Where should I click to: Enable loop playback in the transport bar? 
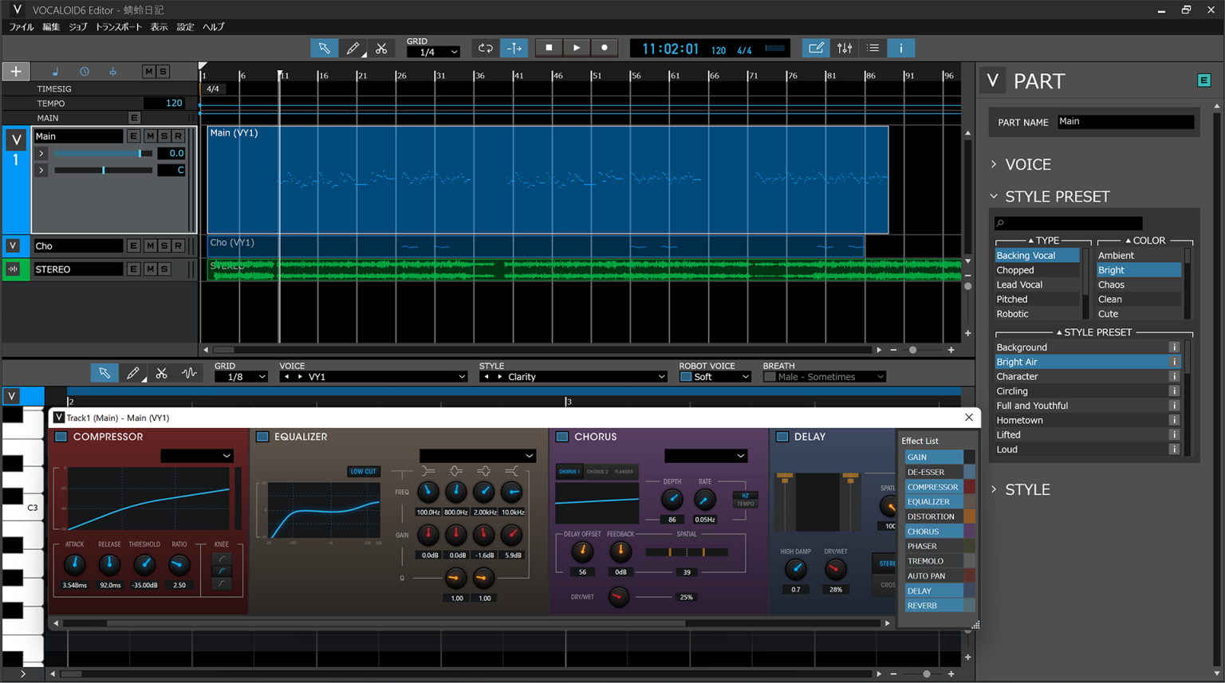point(485,48)
